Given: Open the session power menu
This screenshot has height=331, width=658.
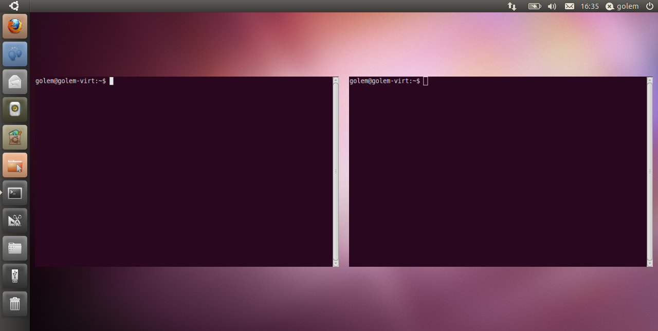Looking at the screenshot, I should (x=649, y=6).
